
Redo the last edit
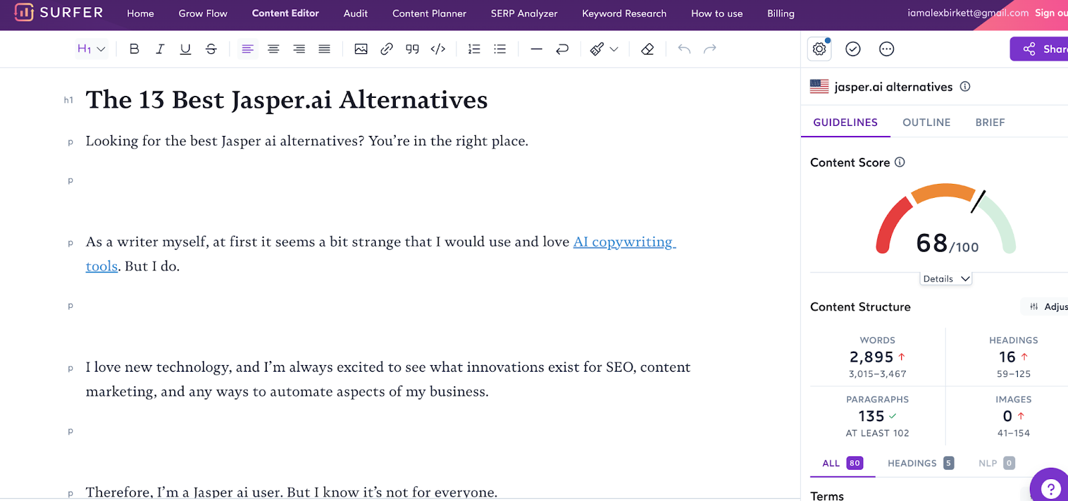710,49
